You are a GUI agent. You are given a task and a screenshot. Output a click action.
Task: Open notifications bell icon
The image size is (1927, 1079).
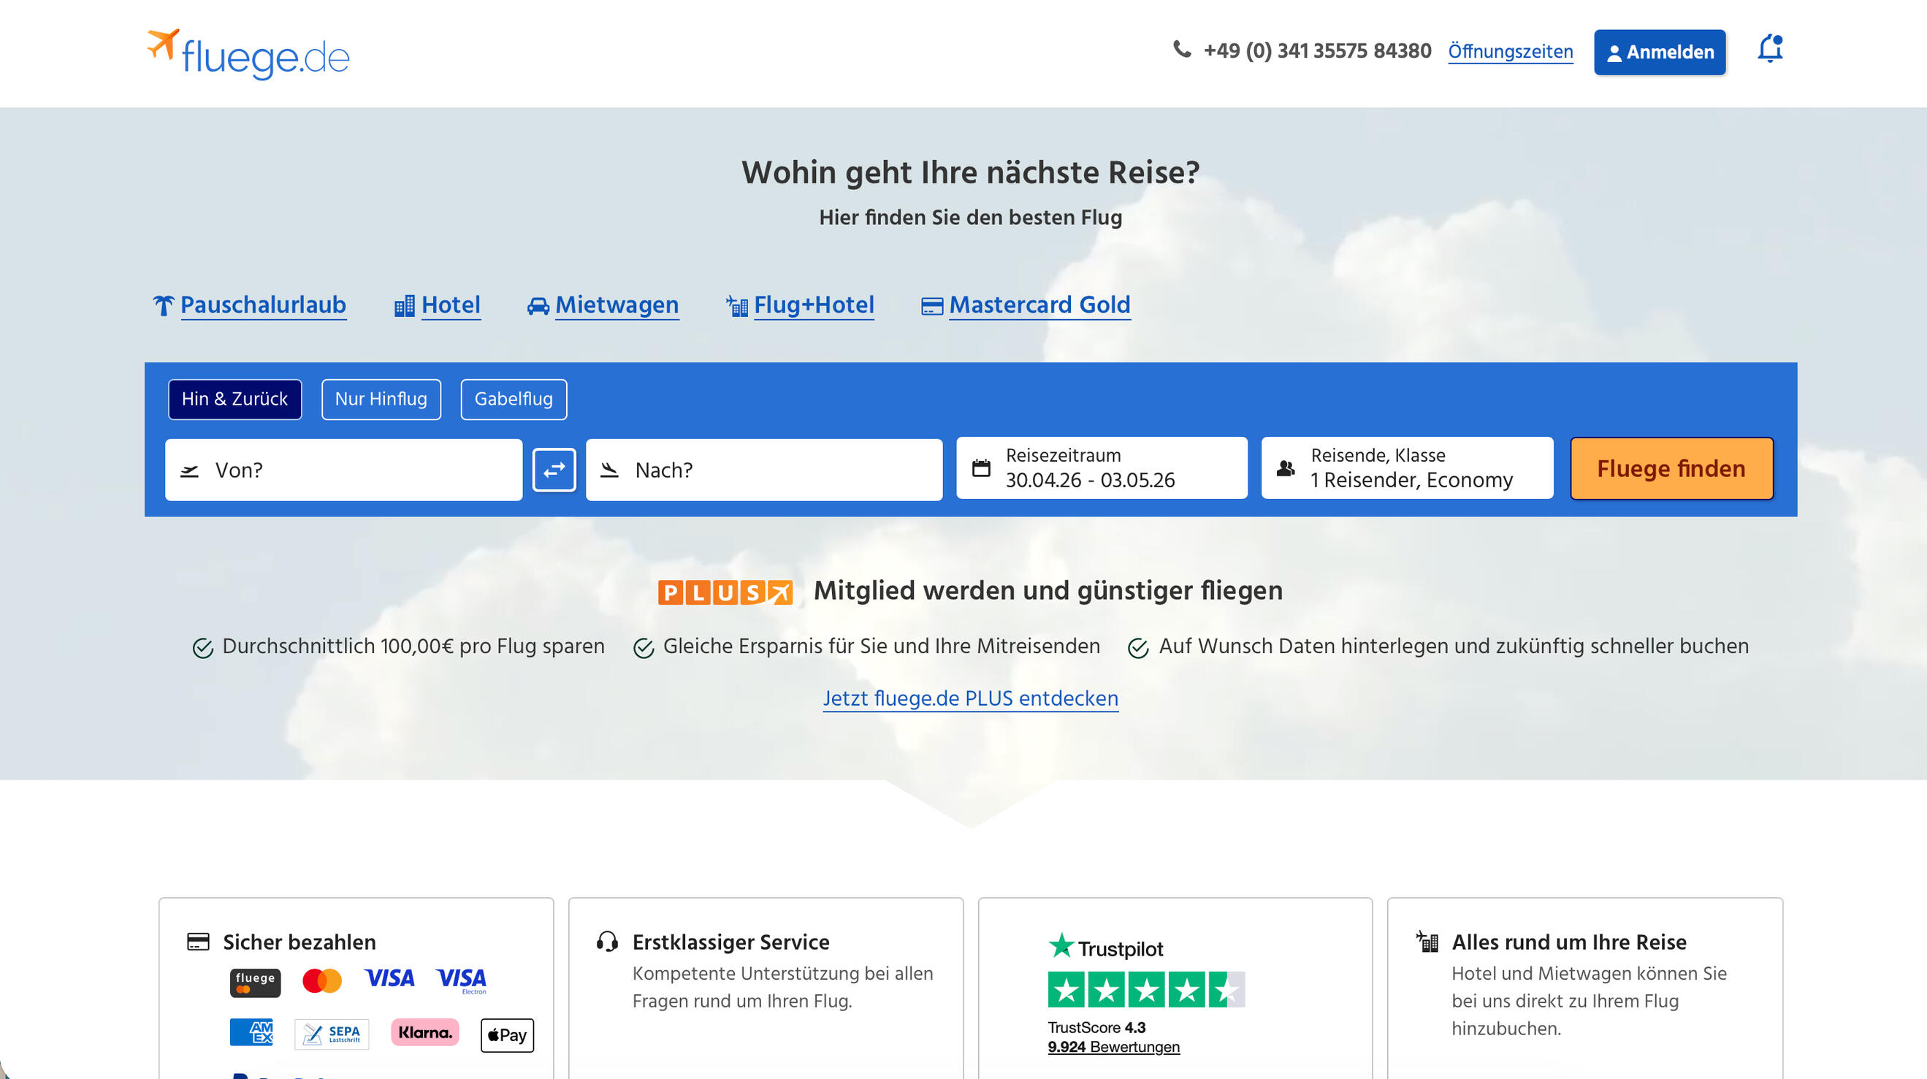click(1770, 49)
